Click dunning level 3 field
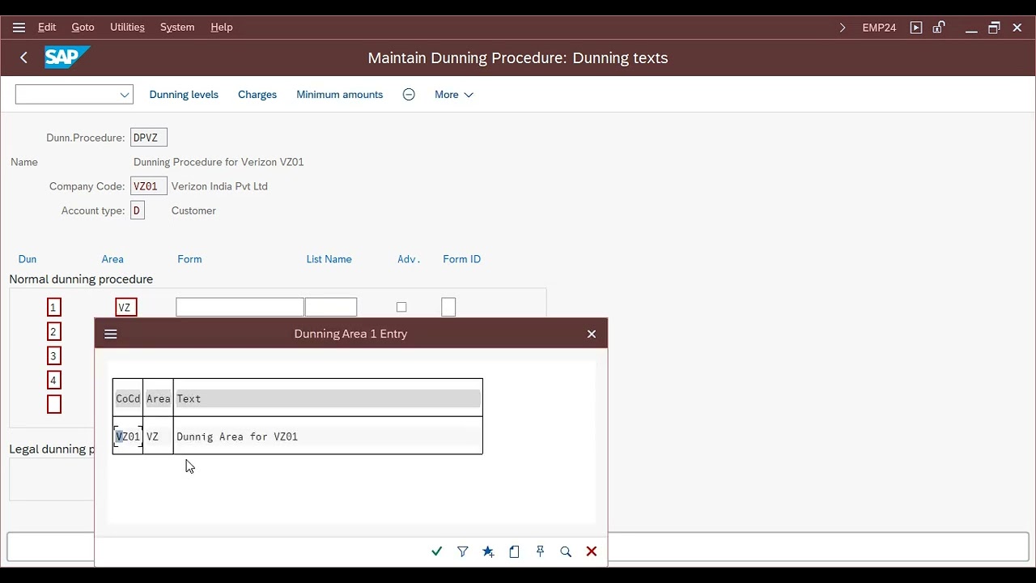The width and height of the screenshot is (1036, 583). (x=53, y=356)
